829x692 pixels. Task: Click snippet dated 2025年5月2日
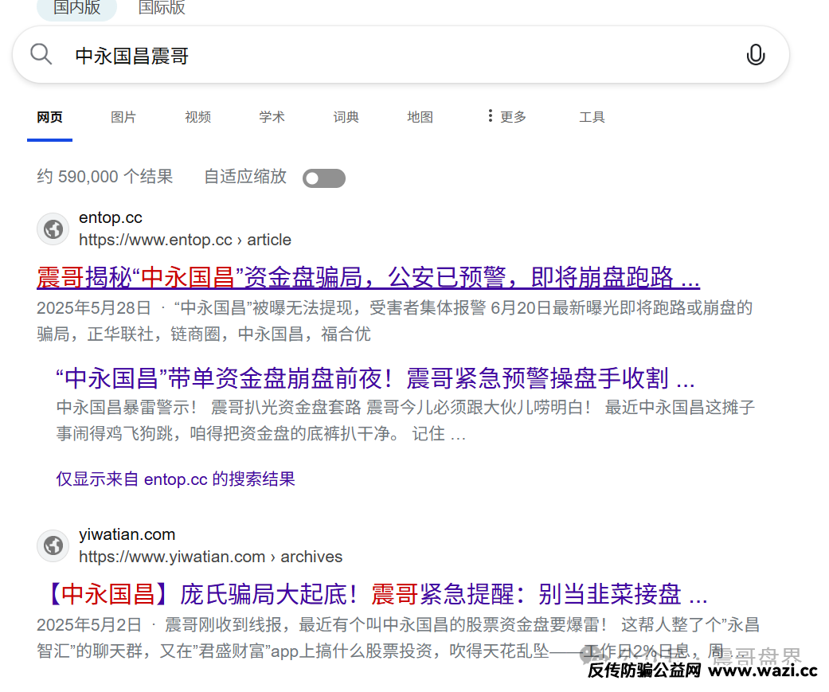398,638
